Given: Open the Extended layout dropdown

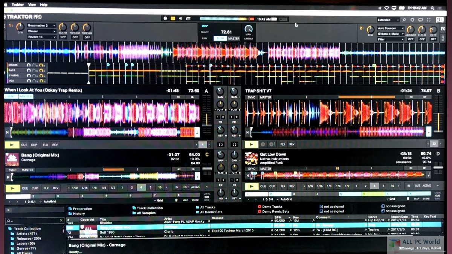Looking at the screenshot, I should [388, 20].
